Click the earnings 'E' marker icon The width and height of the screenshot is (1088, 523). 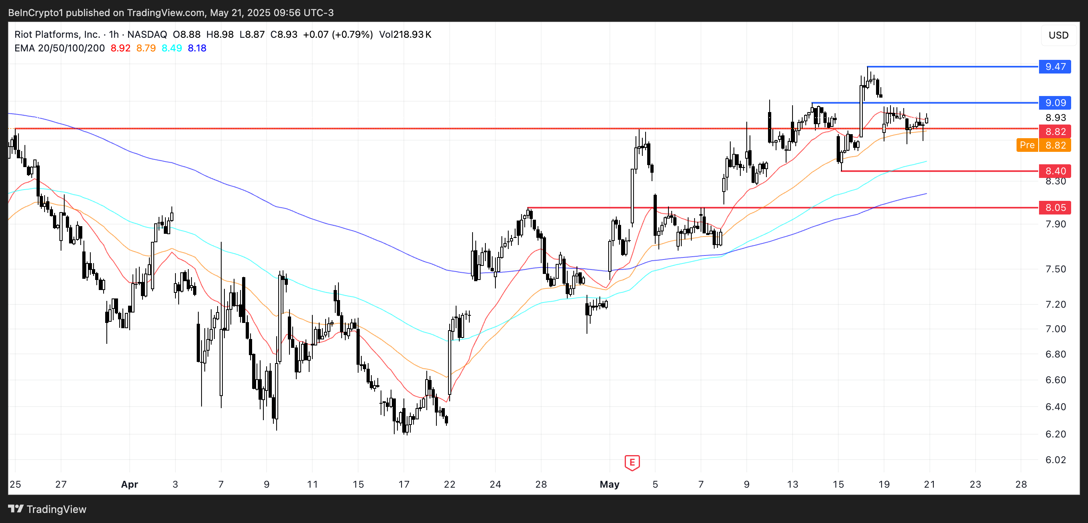632,462
